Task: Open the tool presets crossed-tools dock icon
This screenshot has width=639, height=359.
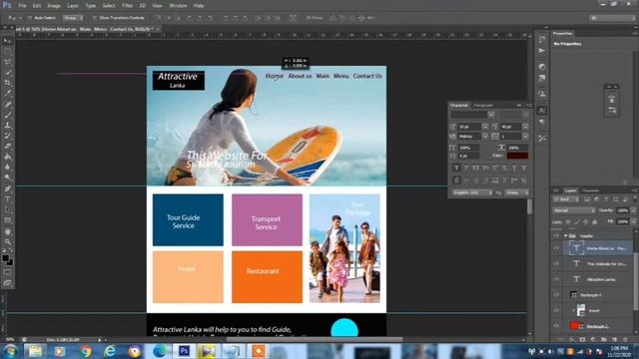Action: point(541,139)
